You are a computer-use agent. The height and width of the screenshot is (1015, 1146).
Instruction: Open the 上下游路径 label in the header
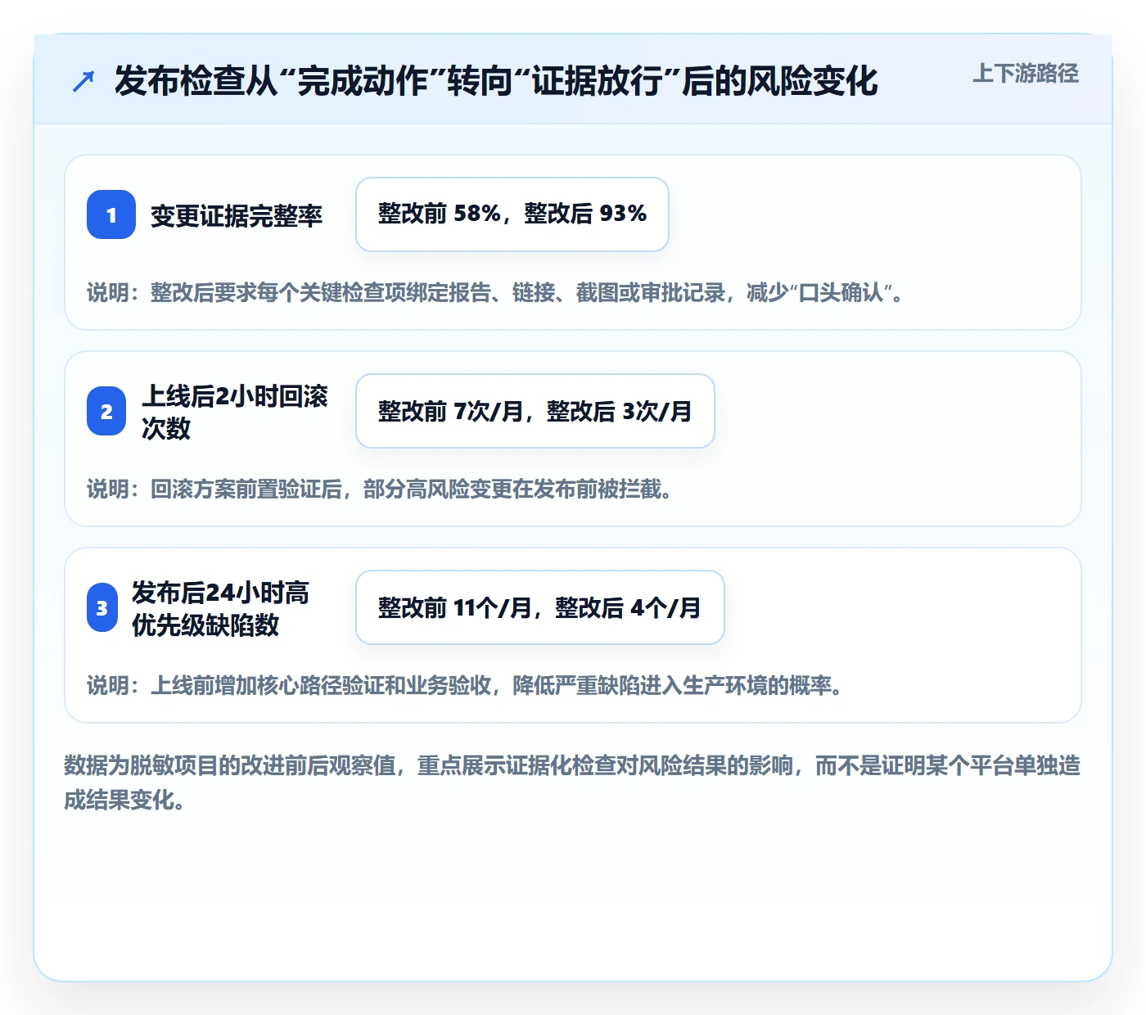point(1026,73)
